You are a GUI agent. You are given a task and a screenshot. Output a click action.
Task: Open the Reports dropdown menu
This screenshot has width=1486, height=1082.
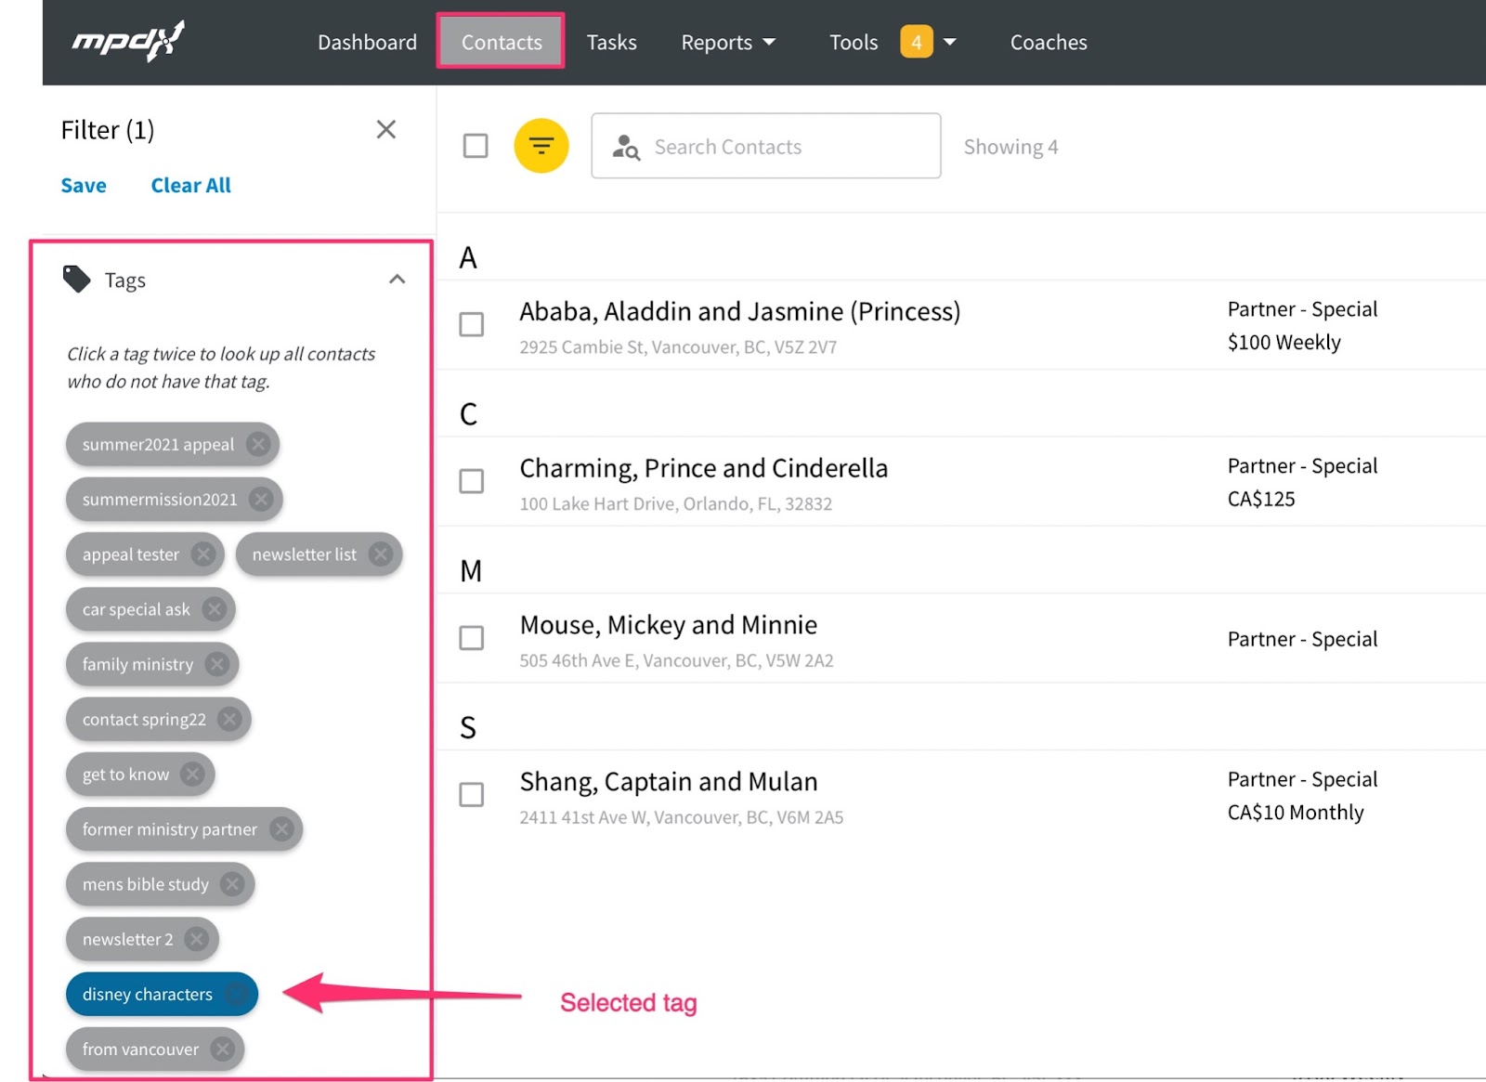tap(728, 42)
